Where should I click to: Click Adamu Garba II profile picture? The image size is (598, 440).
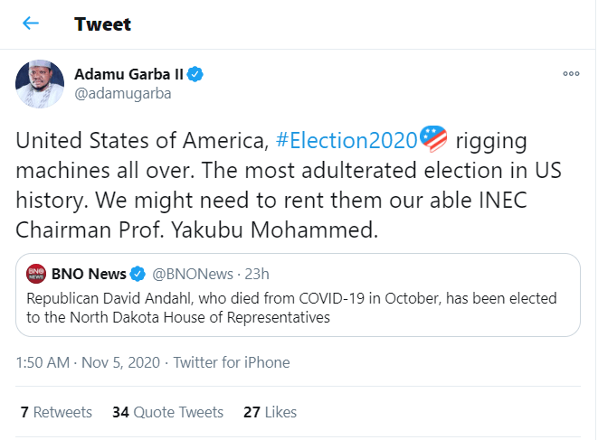pos(40,83)
